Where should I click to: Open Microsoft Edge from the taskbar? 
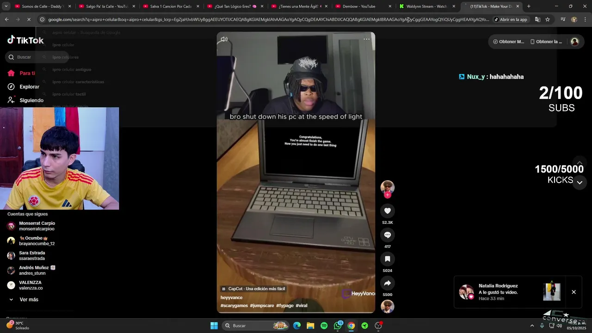297,326
